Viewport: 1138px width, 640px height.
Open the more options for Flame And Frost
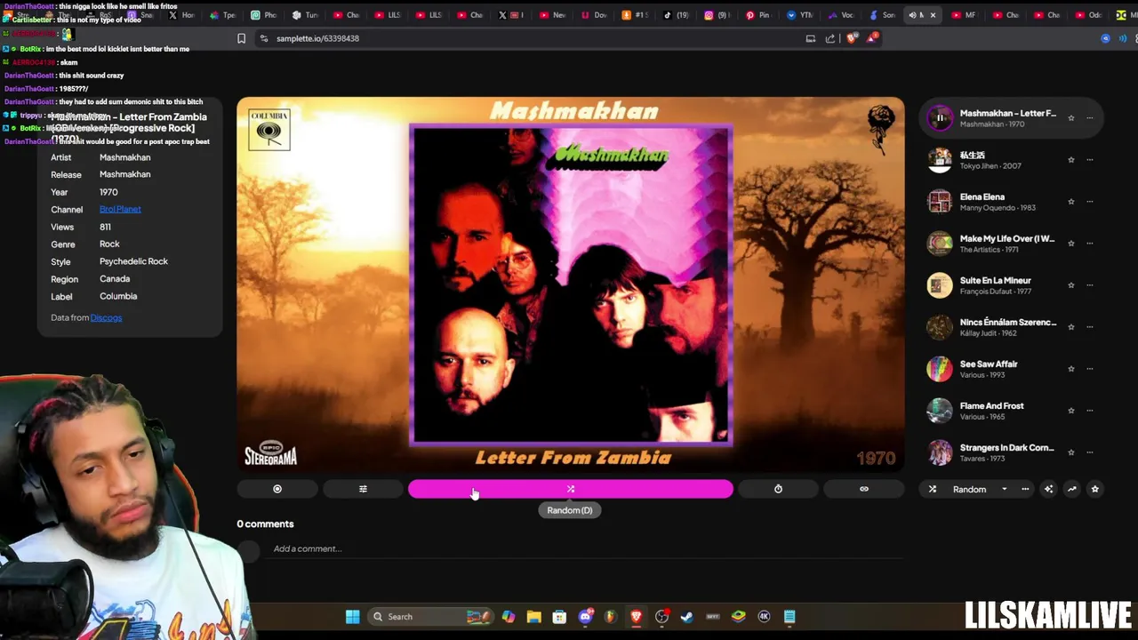(1090, 411)
